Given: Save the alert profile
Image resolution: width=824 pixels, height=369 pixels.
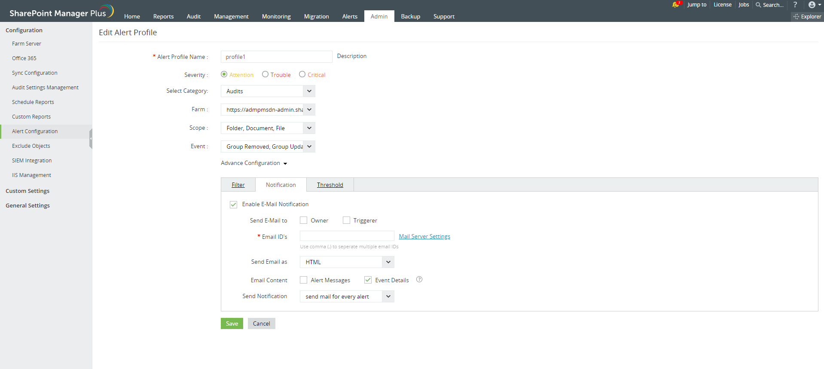Looking at the screenshot, I should [232, 323].
